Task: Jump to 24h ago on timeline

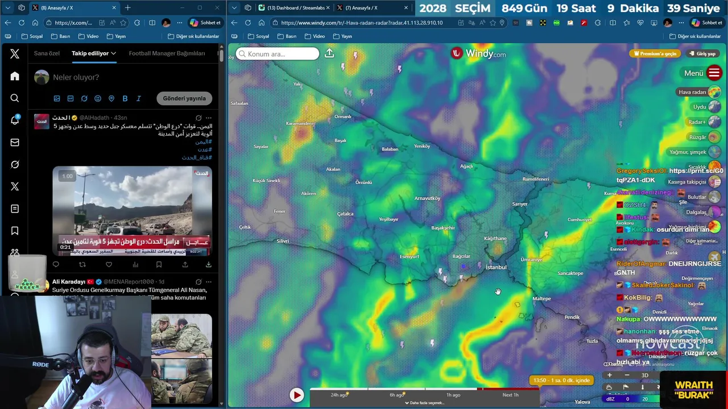Action: coord(340,395)
